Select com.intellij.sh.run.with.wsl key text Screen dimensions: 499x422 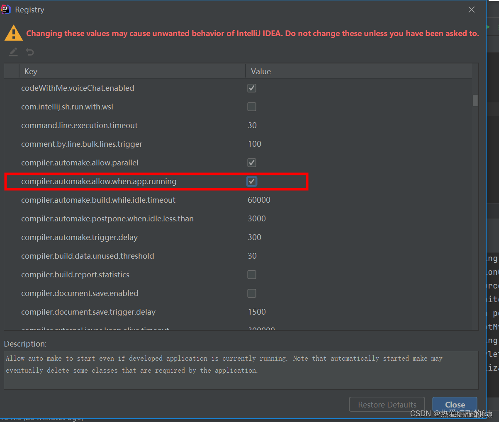tap(67, 107)
